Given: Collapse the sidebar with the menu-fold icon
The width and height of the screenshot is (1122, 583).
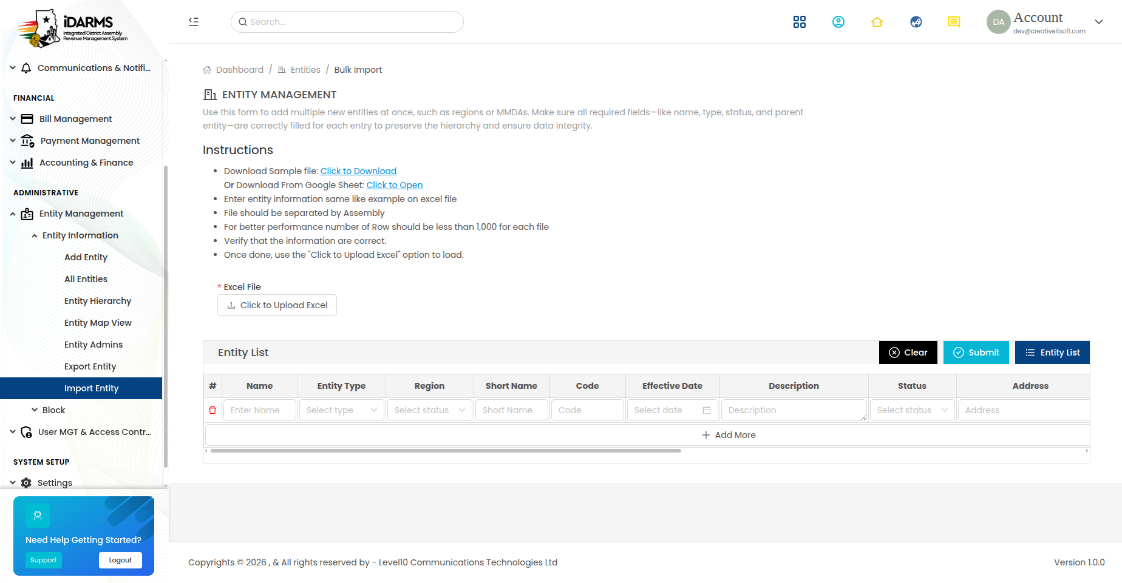Looking at the screenshot, I should 194,22.
